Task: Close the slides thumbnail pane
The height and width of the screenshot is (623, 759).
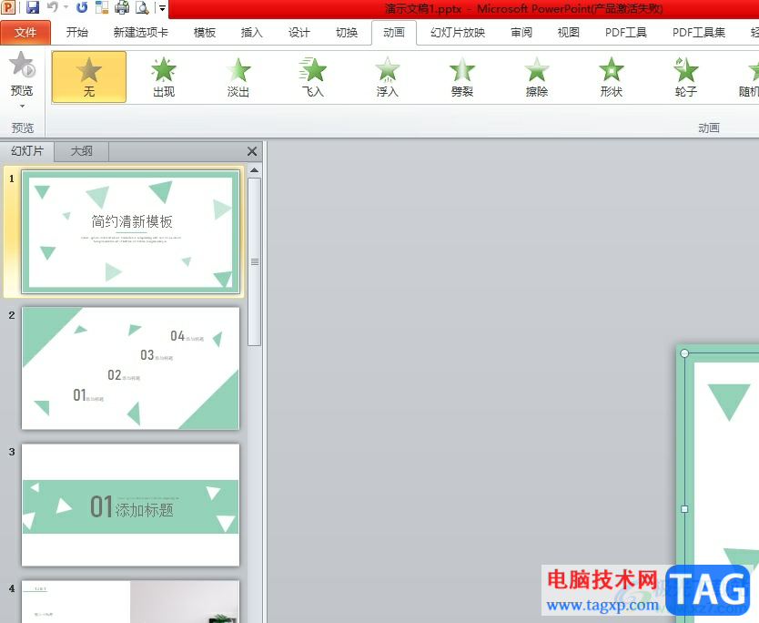Action: 252,151
